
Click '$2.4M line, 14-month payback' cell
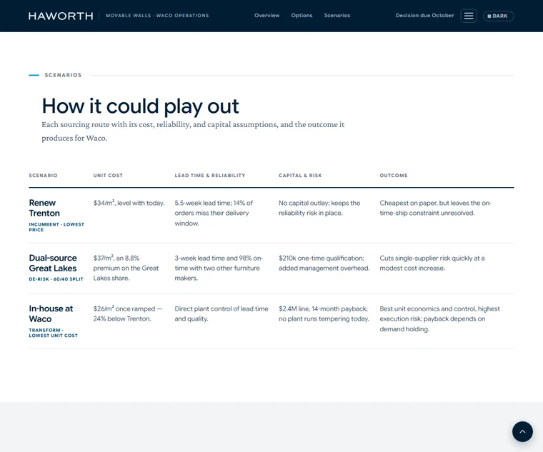point(324,313)
